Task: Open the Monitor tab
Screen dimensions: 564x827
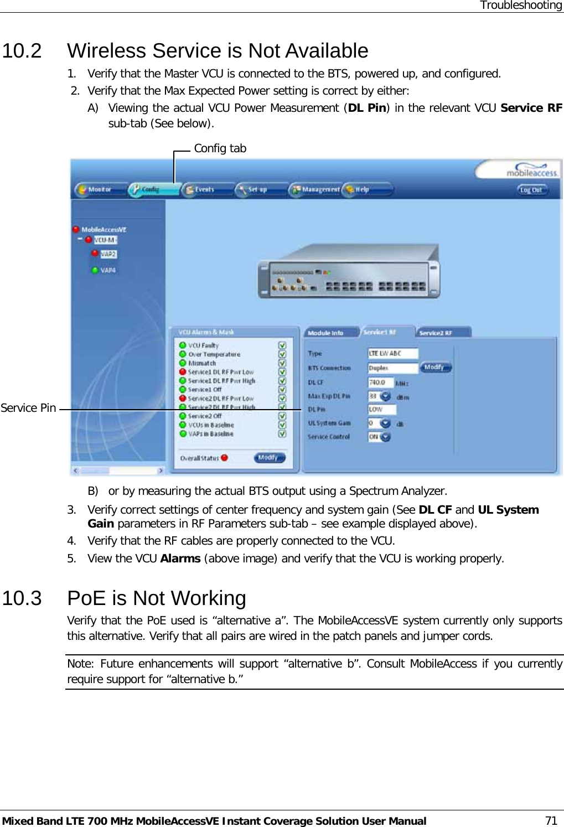Action: (100, 189)
